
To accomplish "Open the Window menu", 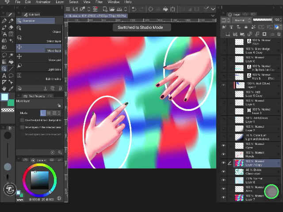I will click(114, 2).
